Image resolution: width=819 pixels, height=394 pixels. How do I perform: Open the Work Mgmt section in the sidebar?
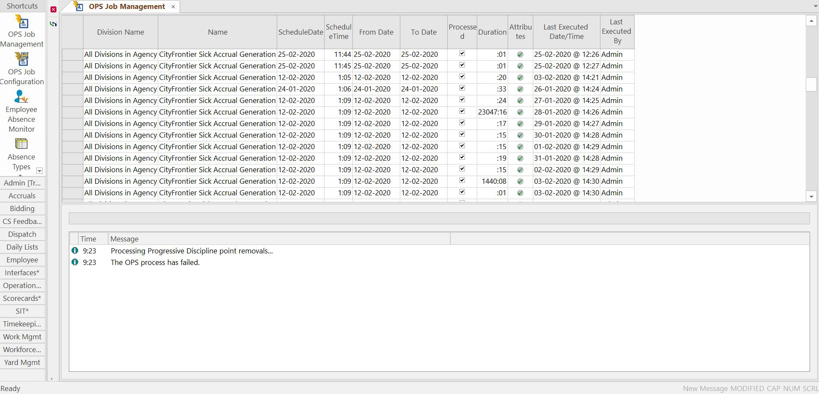pyautogui.click(x=22, y=337)
